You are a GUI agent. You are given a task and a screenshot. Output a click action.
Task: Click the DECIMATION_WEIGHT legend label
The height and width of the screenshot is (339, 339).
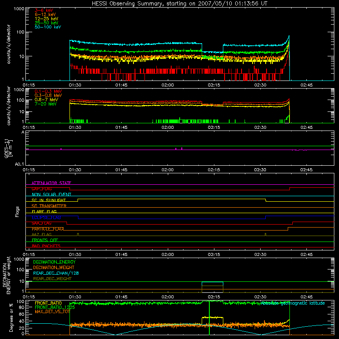pos(54,267)
